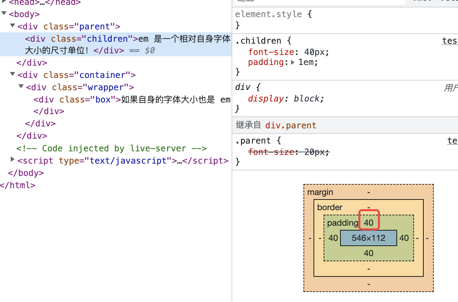Select the closing div tag of parent
Image resolution: width=458 pixels, height=302 pixels.
coord(32,63)
